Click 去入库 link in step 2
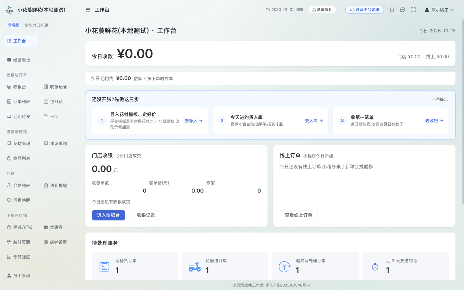The height and width of the screenshot is (290, 464). (x=314, y=121)
